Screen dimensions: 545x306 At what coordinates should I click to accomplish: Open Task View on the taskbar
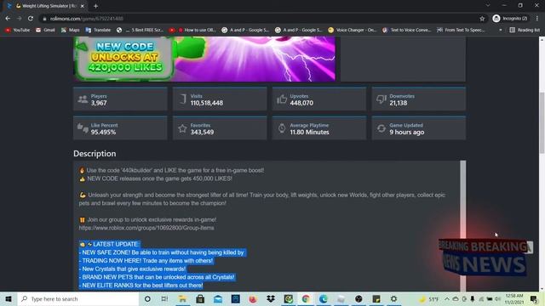164,298
